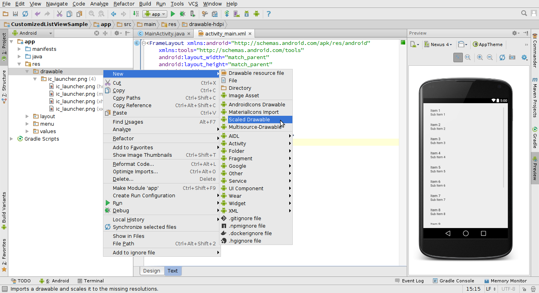Open the AVD Manager icon
Screen dimensions: 539x293
(x=237, y=14)
